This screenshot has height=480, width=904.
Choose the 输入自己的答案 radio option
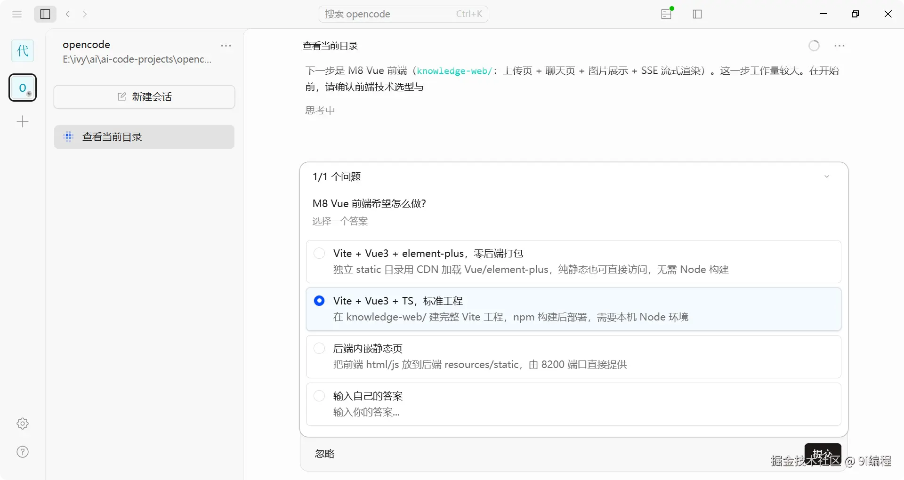(319, 396)
